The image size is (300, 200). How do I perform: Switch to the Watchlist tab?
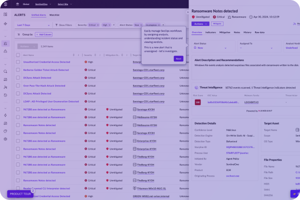coord(54,15)
